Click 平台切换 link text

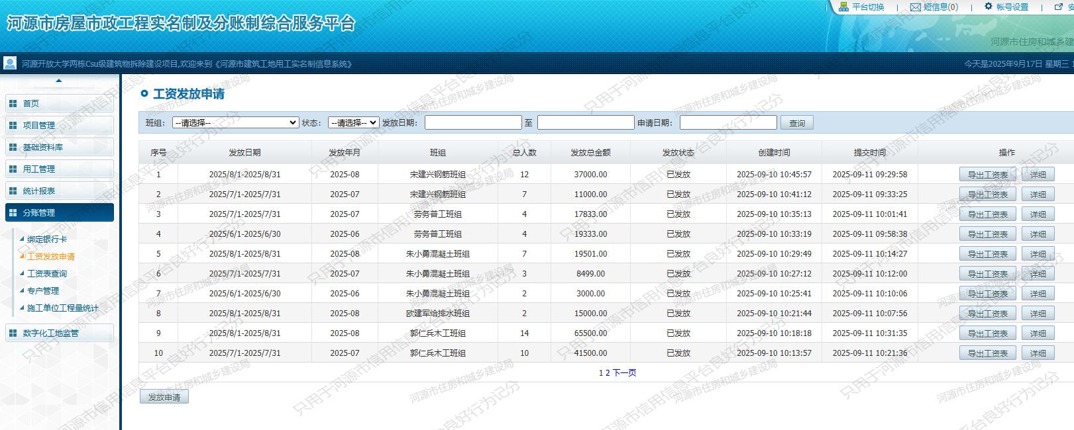tap(868, 7)
